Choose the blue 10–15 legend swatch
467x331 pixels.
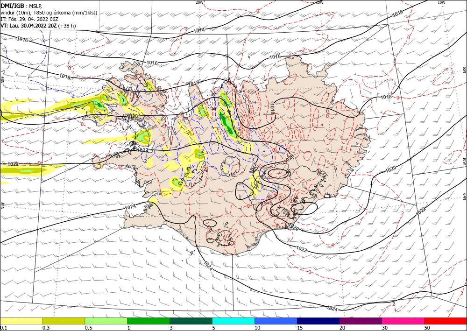(276, 321)
